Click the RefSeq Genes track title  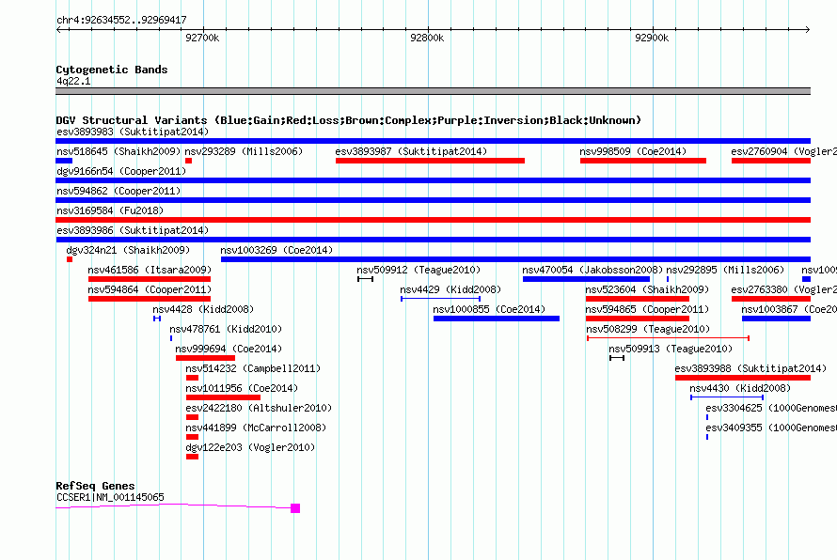click(95, 486)
